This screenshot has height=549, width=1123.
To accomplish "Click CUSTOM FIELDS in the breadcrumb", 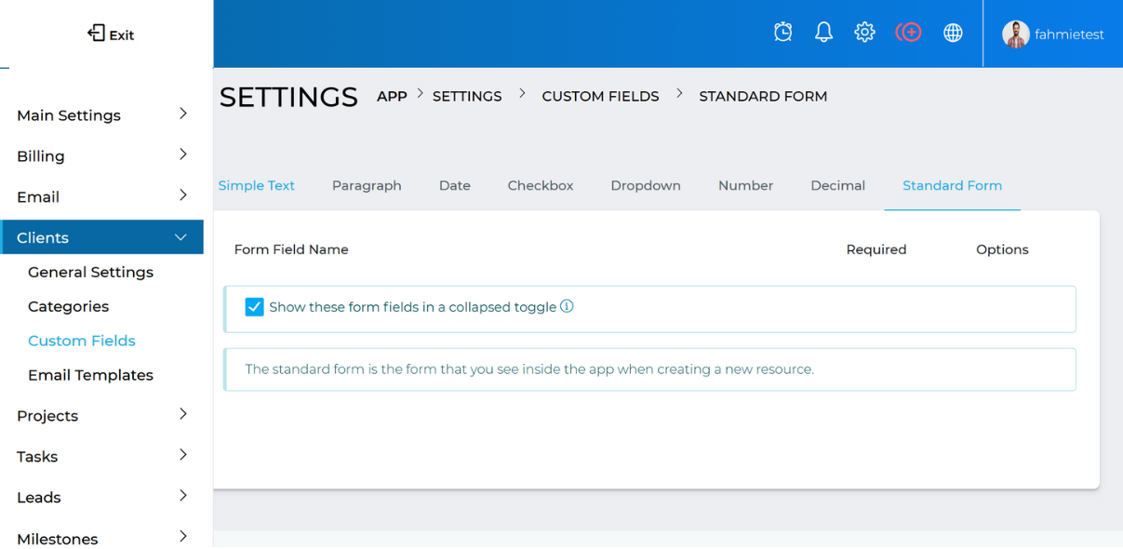I will (x=600, y=97).
